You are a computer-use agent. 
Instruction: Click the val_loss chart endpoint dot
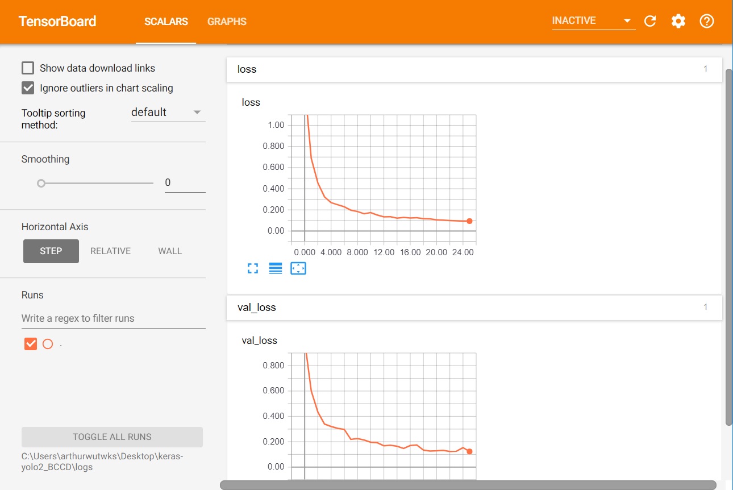click(x=469, y=451)
